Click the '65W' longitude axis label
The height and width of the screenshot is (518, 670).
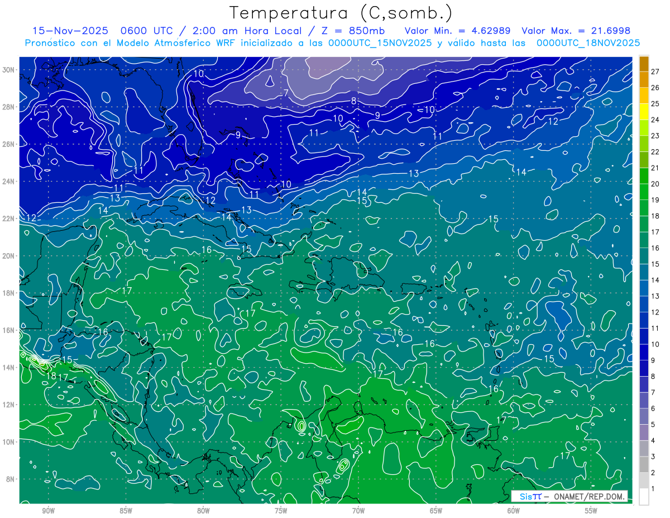436,511
